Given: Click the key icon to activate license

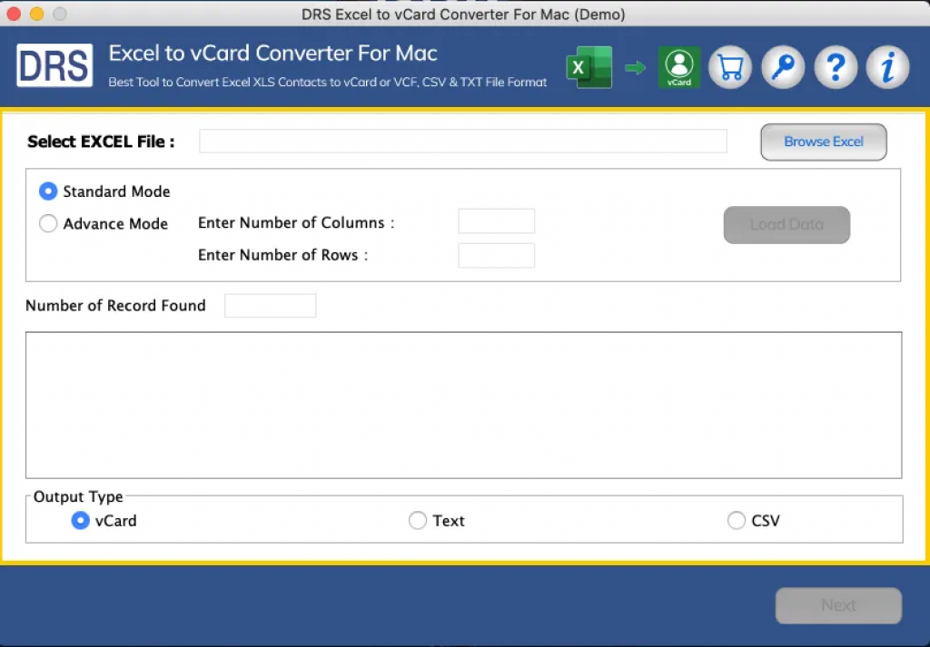Looking at the screenshot, I should 783,67.
